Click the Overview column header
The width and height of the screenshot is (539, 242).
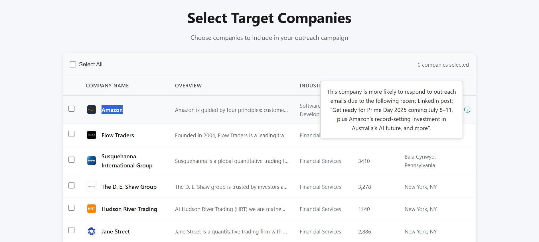188,86
